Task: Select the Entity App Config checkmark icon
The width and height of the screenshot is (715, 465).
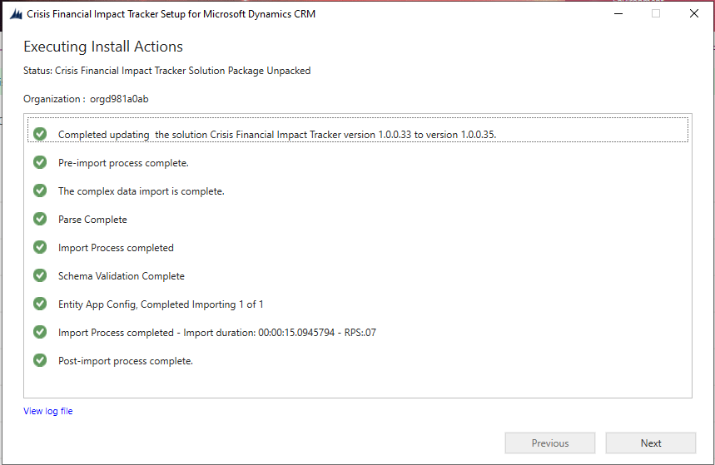Action: click(x=40, y=304)
